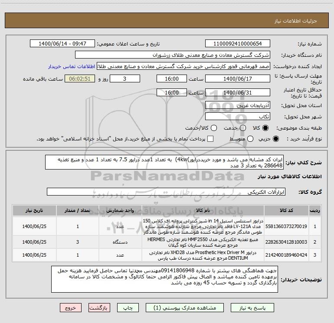
Task: Click the response deadline date 1400/06/17
Action: tap(238, 78)
